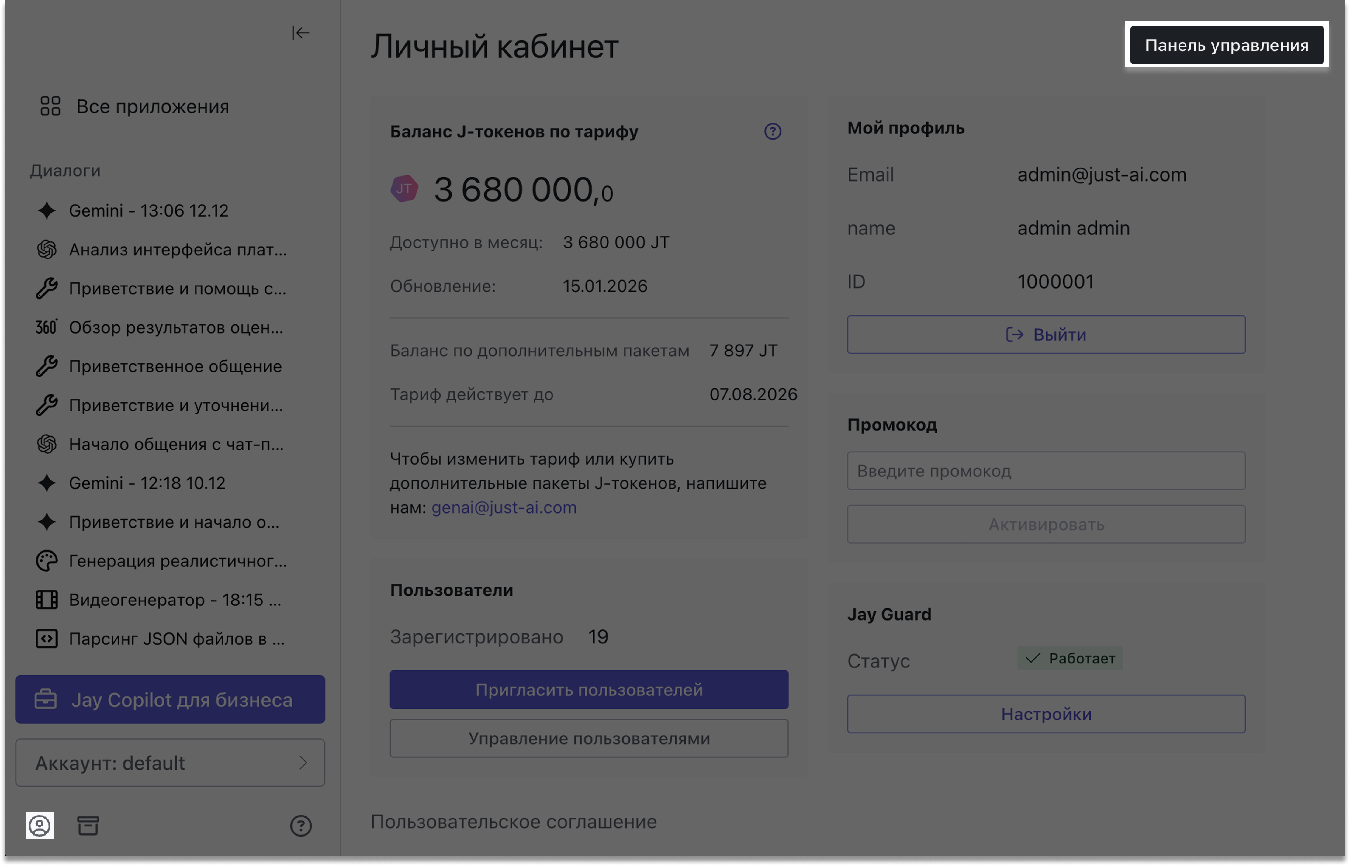Screen dimensions: 1350x866
Task: Click the JT token balance badge
Action: click(404, 189)
